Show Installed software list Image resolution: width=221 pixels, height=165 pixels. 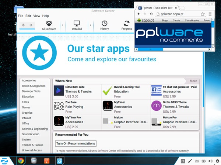[x=77, y=25]
